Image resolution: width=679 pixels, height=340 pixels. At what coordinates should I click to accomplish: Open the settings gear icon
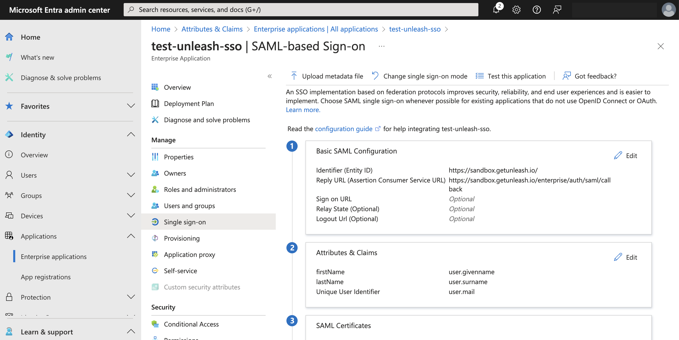(x=516, y=9)
